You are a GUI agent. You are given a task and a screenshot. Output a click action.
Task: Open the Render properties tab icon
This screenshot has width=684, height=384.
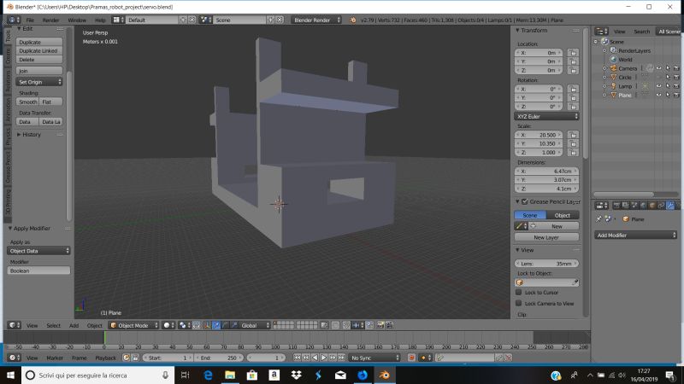616,206
